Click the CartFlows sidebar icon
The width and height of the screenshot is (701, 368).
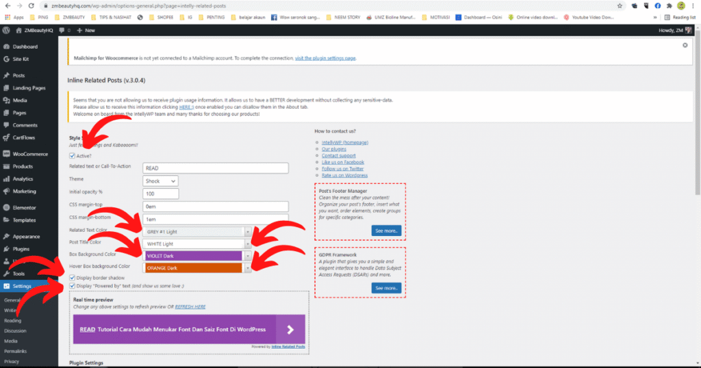coord(6,137)
